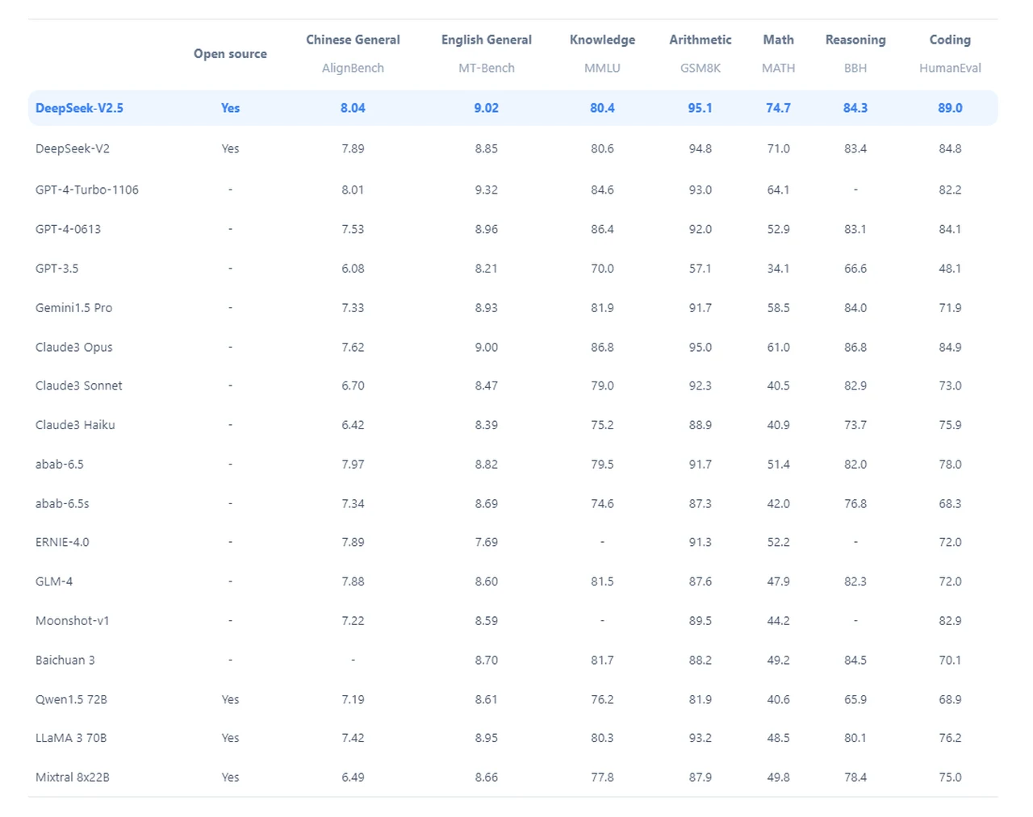Click the DeepSeek-V2 row name
Screen dimensions: 1033x817
[73, 148]
